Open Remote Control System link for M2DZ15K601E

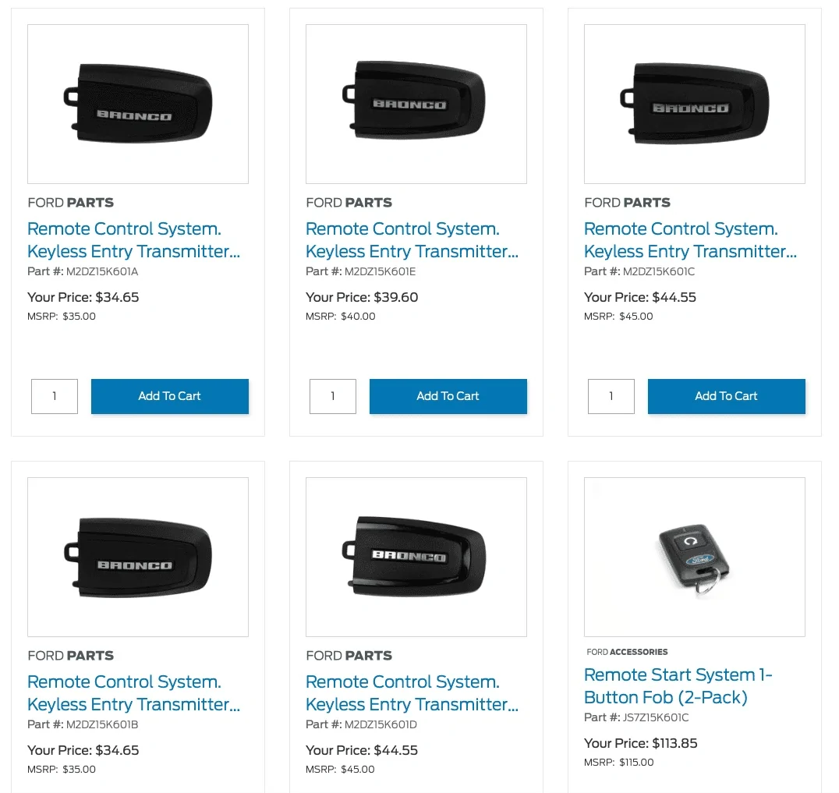click(x=412, y=240)
